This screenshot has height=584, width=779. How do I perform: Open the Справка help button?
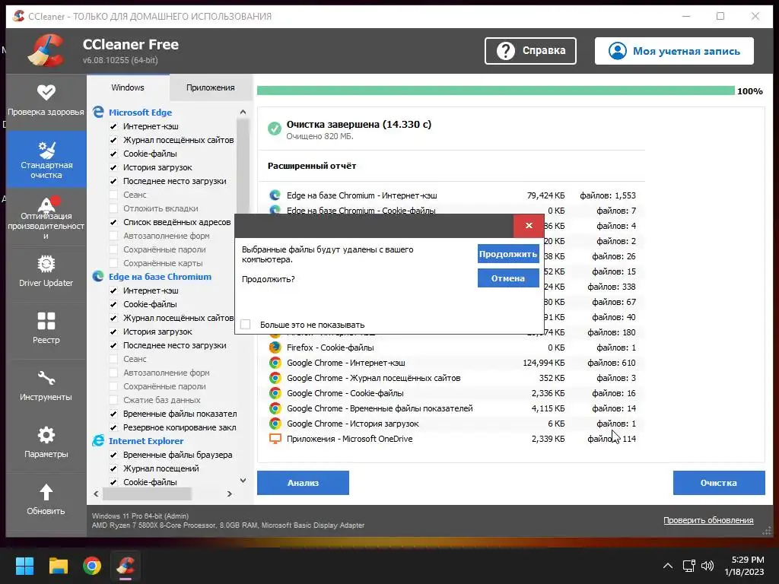530,51
